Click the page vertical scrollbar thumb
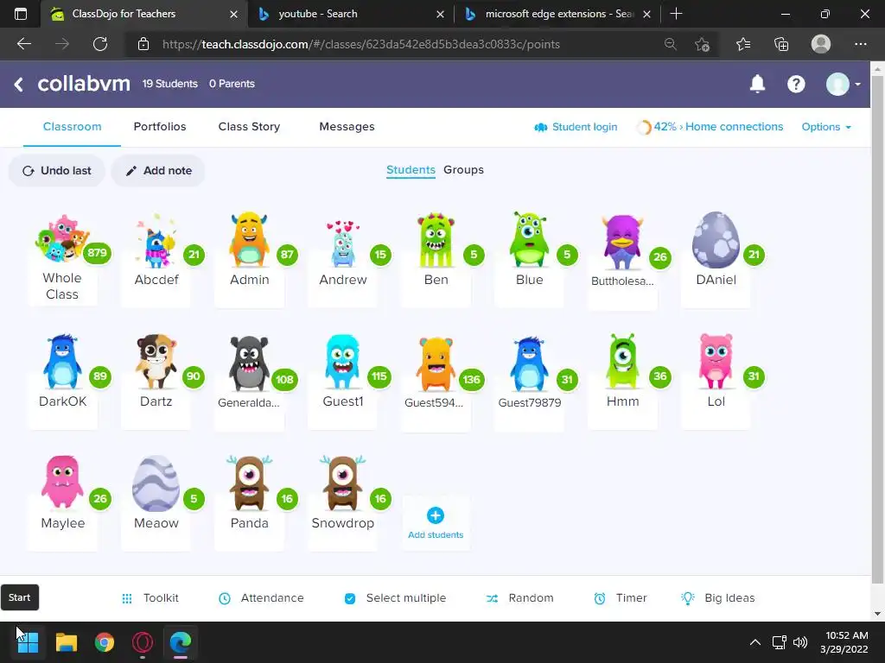This screenshot has width=885, height=663. click(877, 329)
